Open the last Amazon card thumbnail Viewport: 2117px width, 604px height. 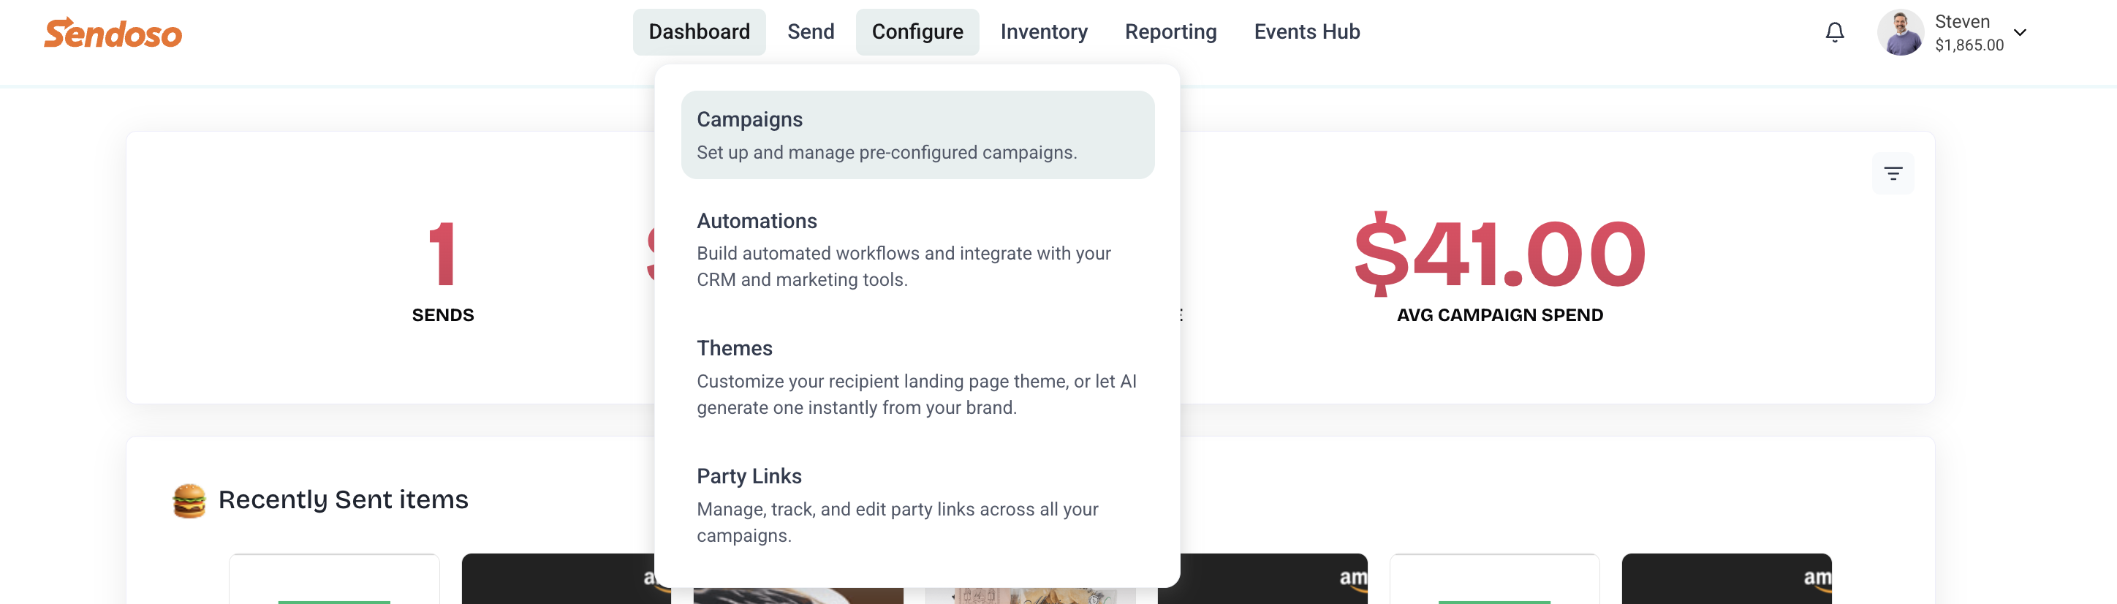[x=1726, y=578]
